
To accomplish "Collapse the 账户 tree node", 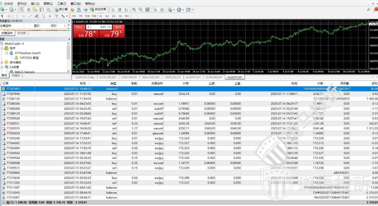I will 2,48.
